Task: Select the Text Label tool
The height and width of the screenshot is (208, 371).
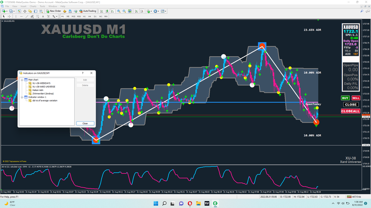Action: tap(48, 17)
